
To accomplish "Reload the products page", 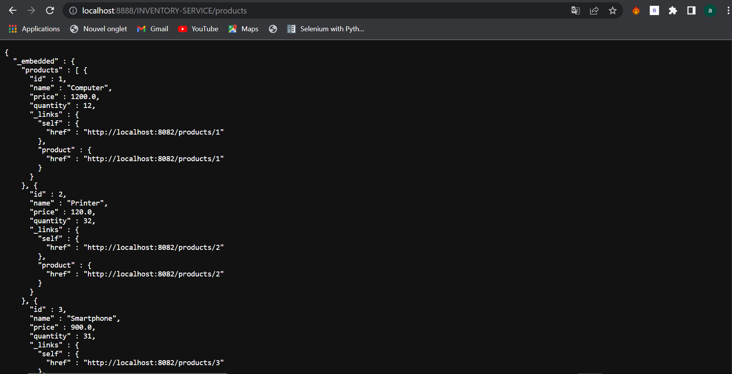I will click(x=50, y=10).
